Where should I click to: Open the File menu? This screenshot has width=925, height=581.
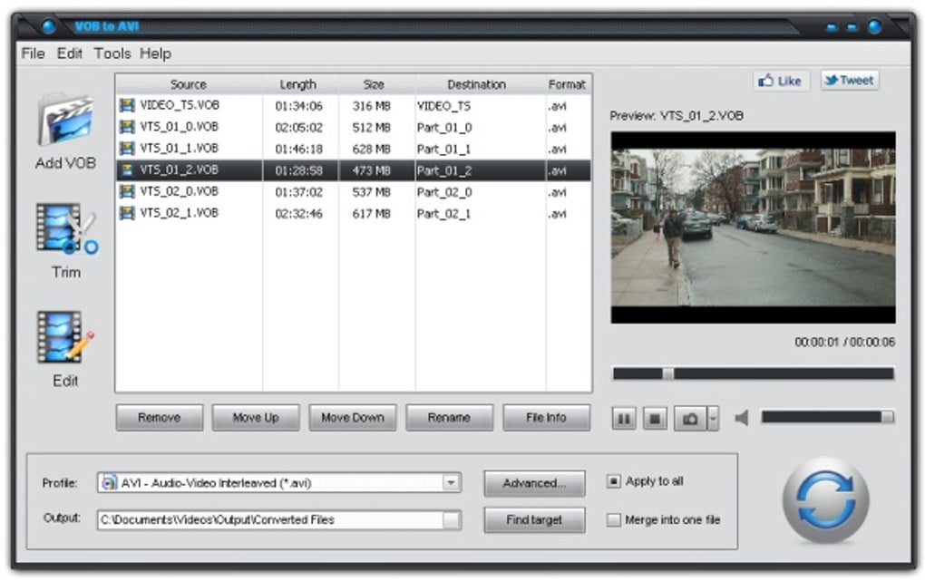click(x=33, y=53)
